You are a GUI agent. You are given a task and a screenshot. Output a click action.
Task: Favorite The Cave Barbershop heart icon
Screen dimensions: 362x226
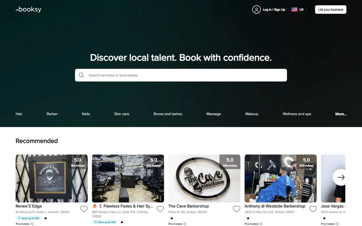(236, 209)
